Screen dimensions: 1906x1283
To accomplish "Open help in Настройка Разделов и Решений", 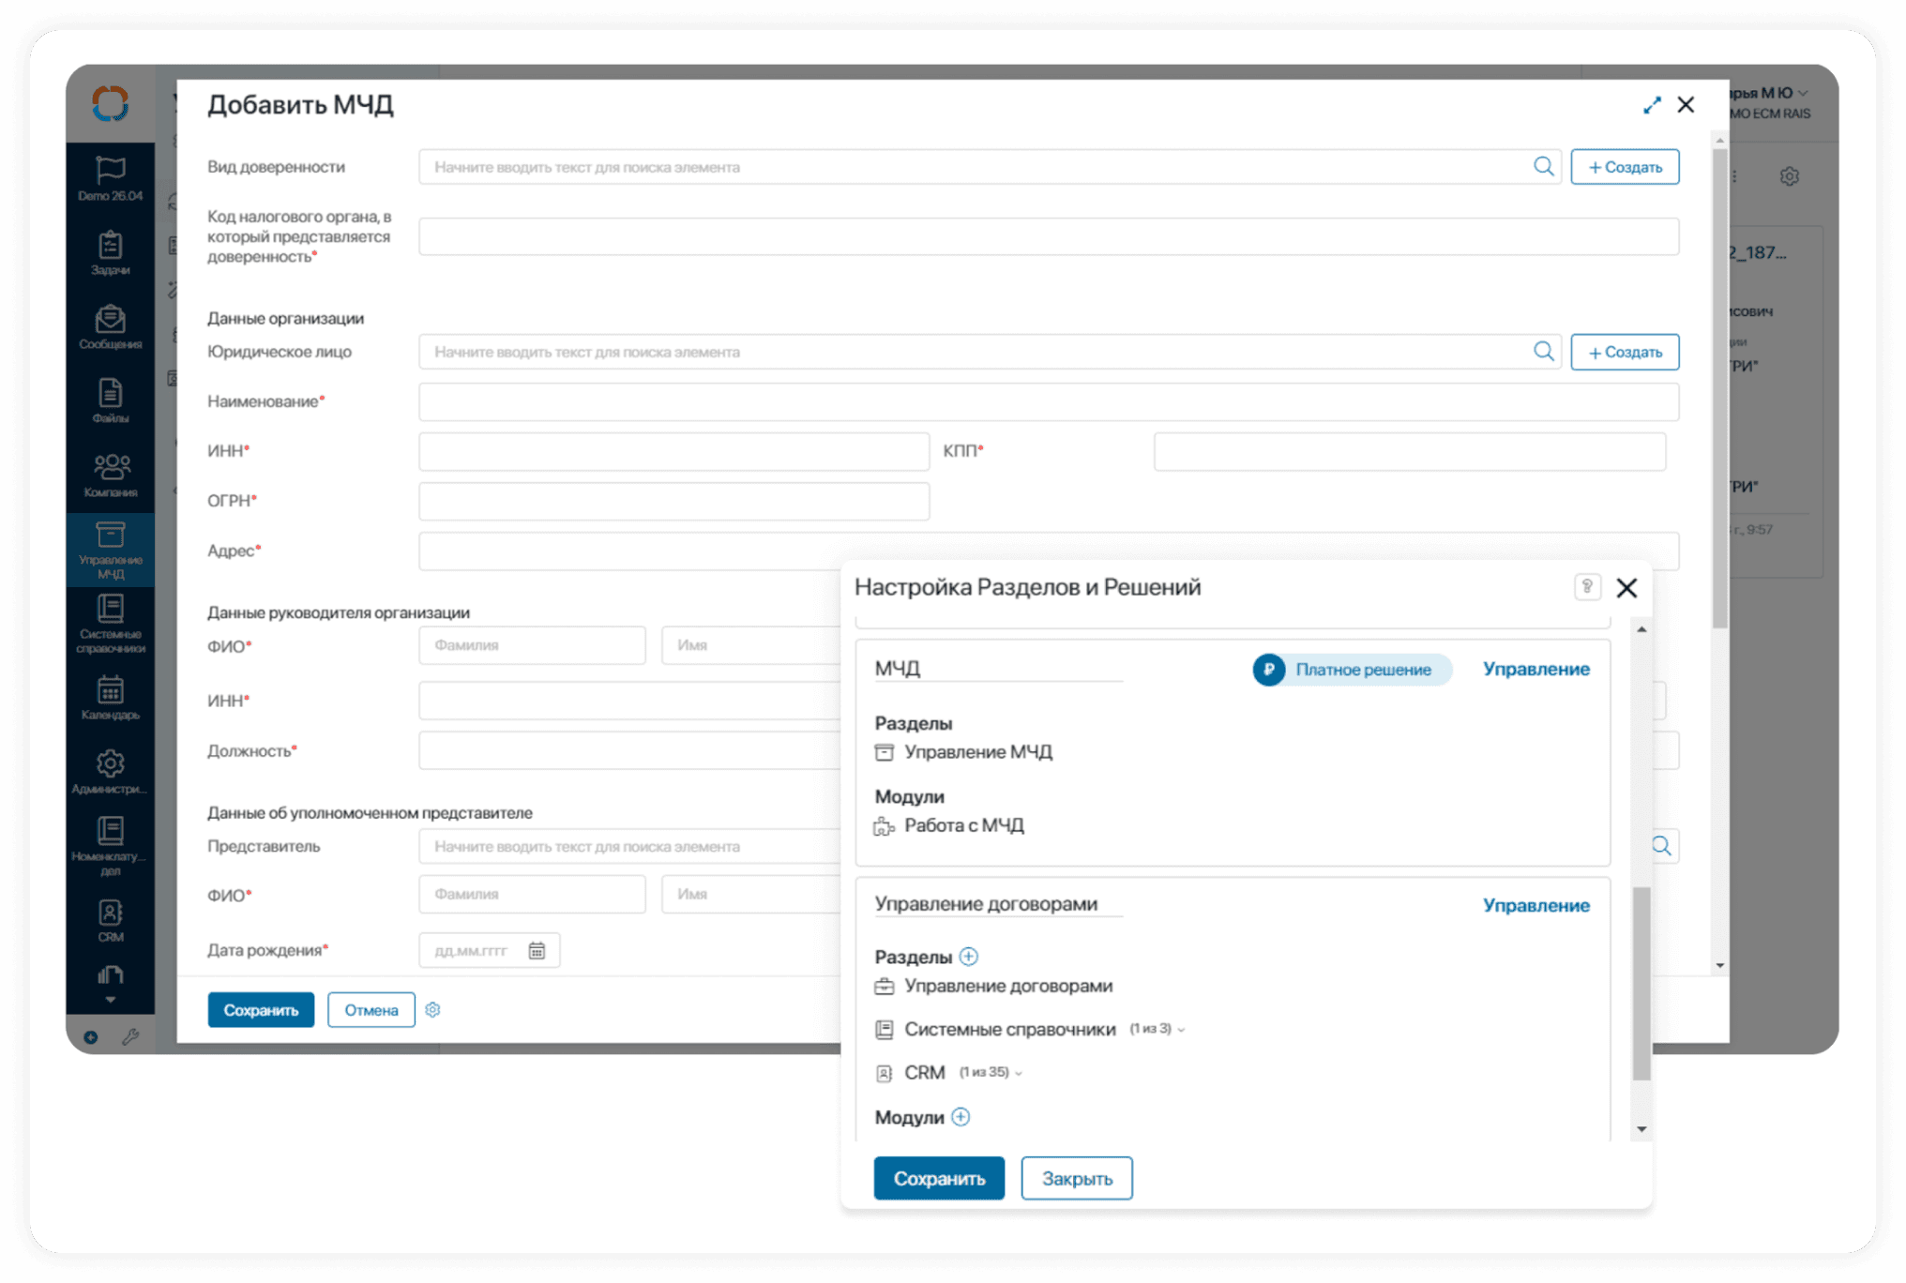I will (x=1587, y=587).
